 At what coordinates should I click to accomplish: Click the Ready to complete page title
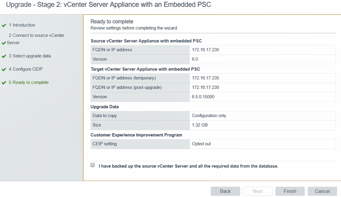(x=112, y=21)
